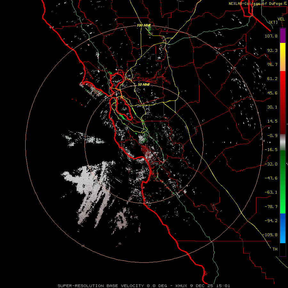Click the NEXLAB-College of DuPage credit text
The image size is (288, 288).
pos(258,4)
